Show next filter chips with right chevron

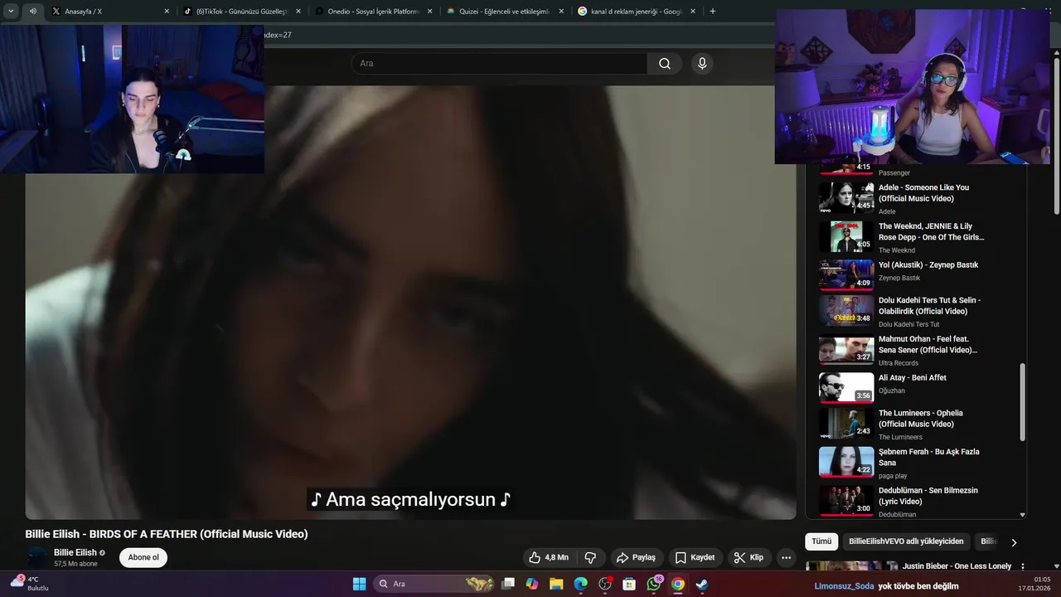point(1013,542)
